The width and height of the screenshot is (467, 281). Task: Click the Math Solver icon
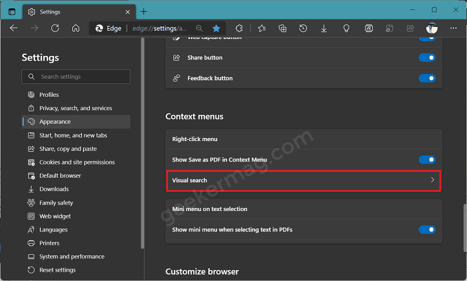369,28
